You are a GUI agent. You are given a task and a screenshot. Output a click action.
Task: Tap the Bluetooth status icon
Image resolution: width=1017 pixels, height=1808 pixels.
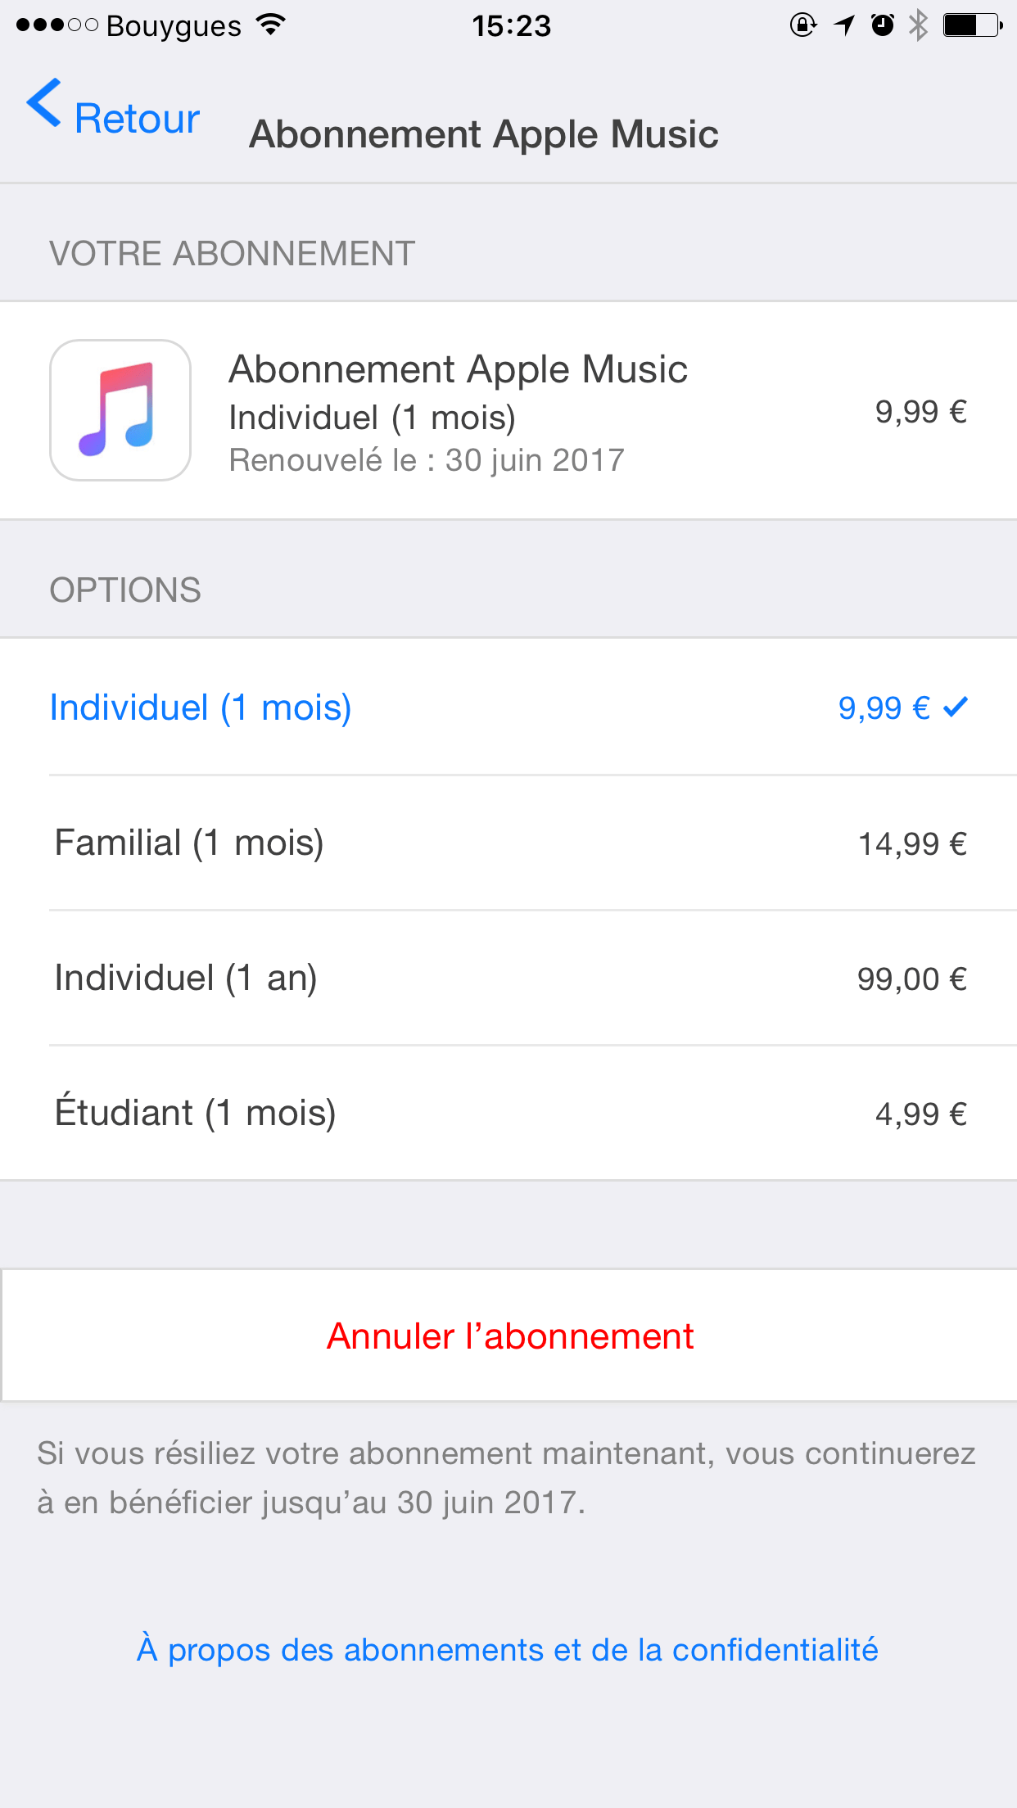click(x=918, y=25)
